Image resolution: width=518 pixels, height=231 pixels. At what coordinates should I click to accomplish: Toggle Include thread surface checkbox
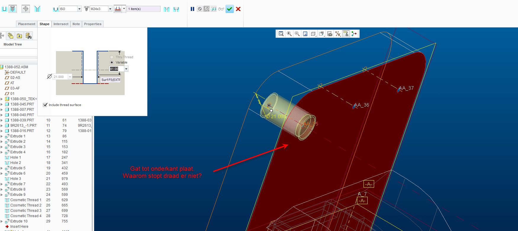pyautogui.click(x=45, y=105)
